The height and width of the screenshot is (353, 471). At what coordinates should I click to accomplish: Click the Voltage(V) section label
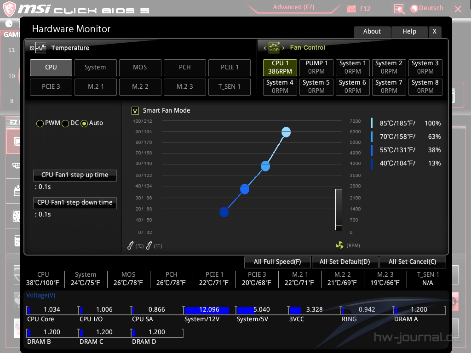[x=41, y=296]
